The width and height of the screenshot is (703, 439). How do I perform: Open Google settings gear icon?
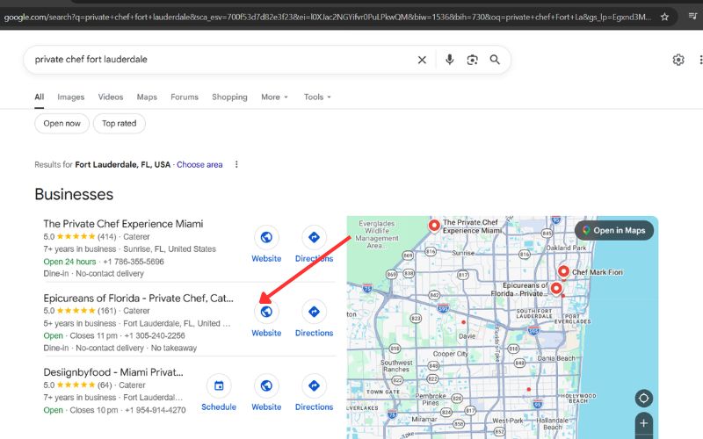click(x=678, y=60)
